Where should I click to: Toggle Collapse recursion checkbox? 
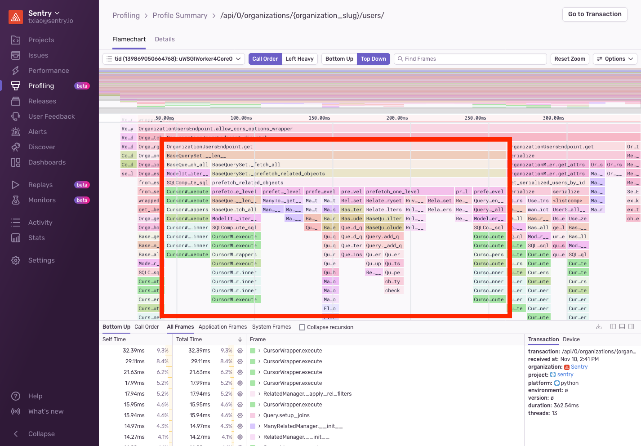(302, 327)
